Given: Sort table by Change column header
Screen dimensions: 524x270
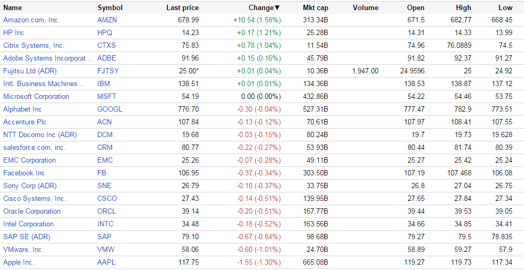Looking at the screenshot, I should click(x=264, y=7).
